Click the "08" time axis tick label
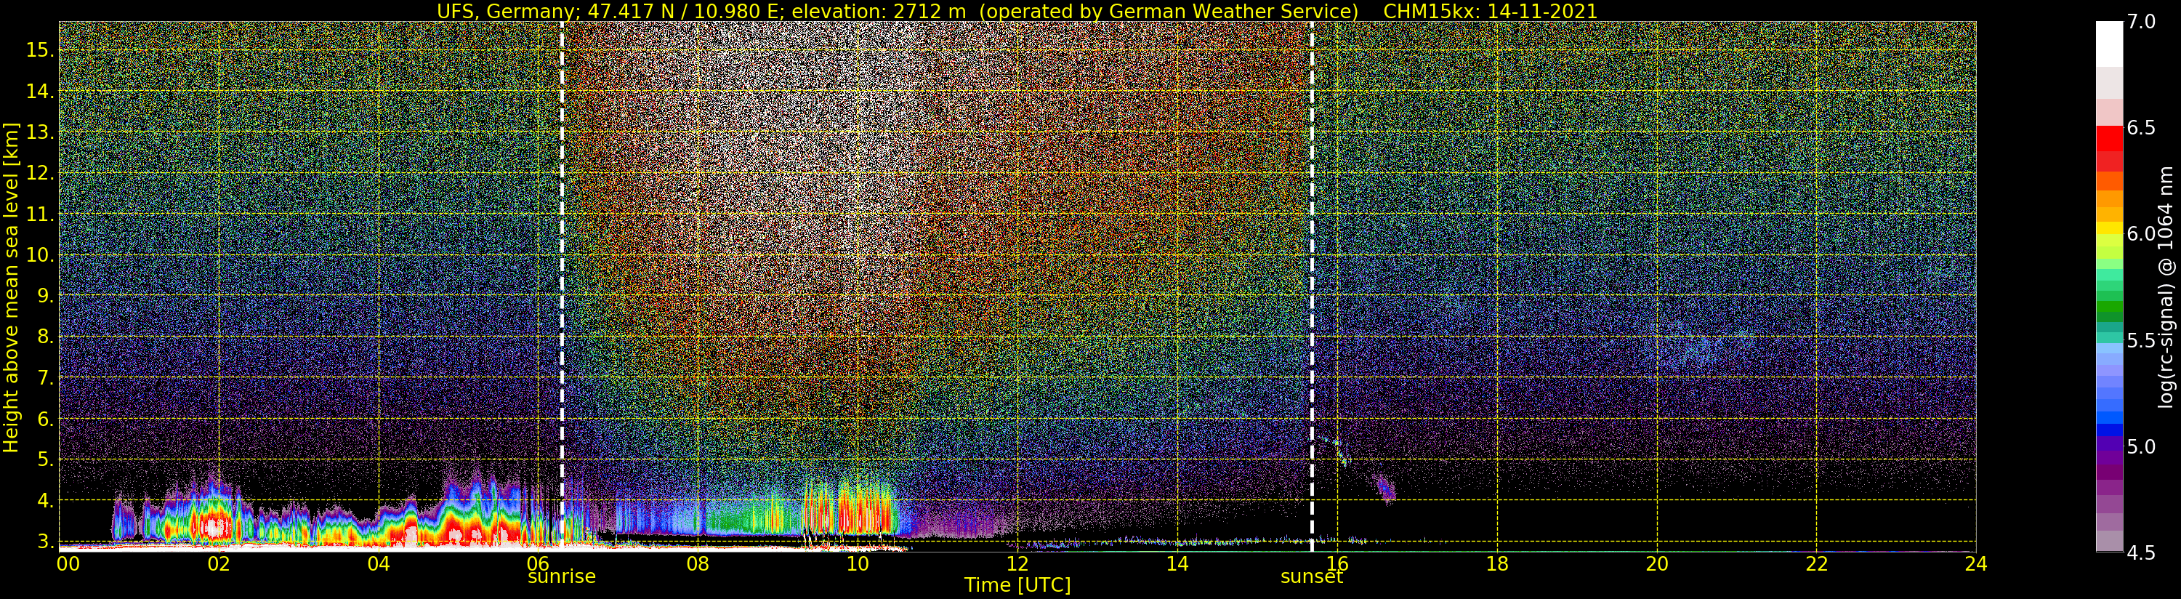 click(698, 563)
